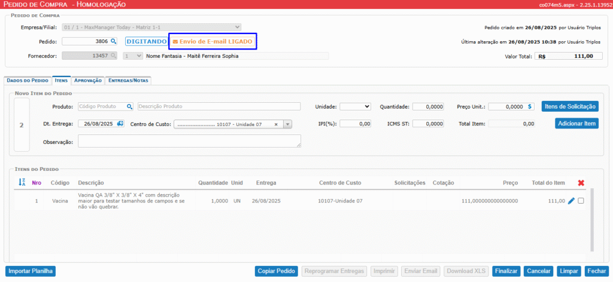Click the Download XLS button

[466, 271]
